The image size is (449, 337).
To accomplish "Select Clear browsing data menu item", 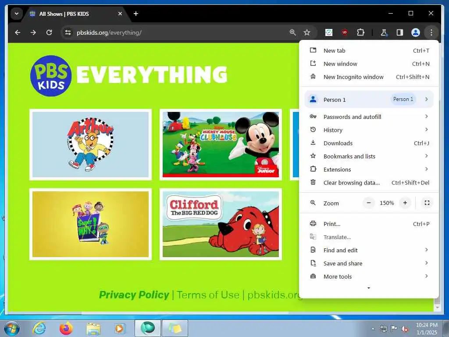I will (369, 183).
